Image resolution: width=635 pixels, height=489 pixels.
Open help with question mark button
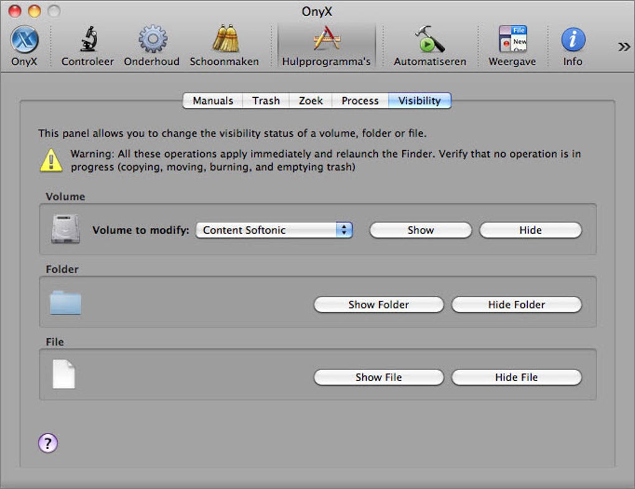(48, 443)
